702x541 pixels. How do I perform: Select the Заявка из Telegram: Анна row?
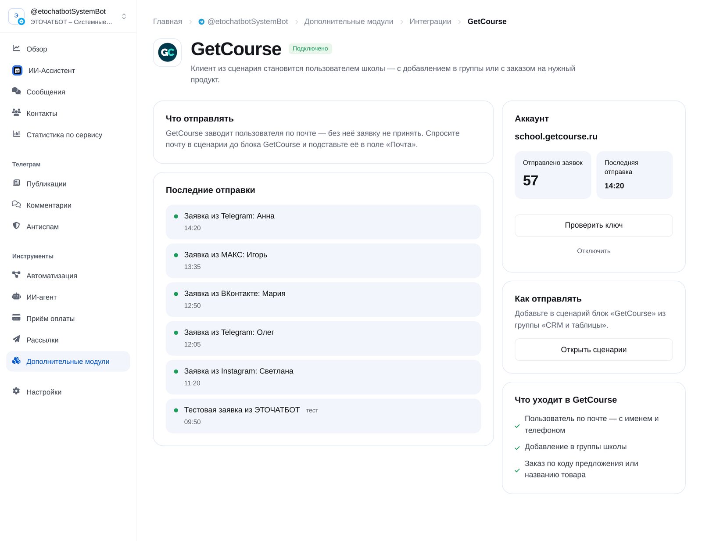pyautogui.click(x=323, y=222)
